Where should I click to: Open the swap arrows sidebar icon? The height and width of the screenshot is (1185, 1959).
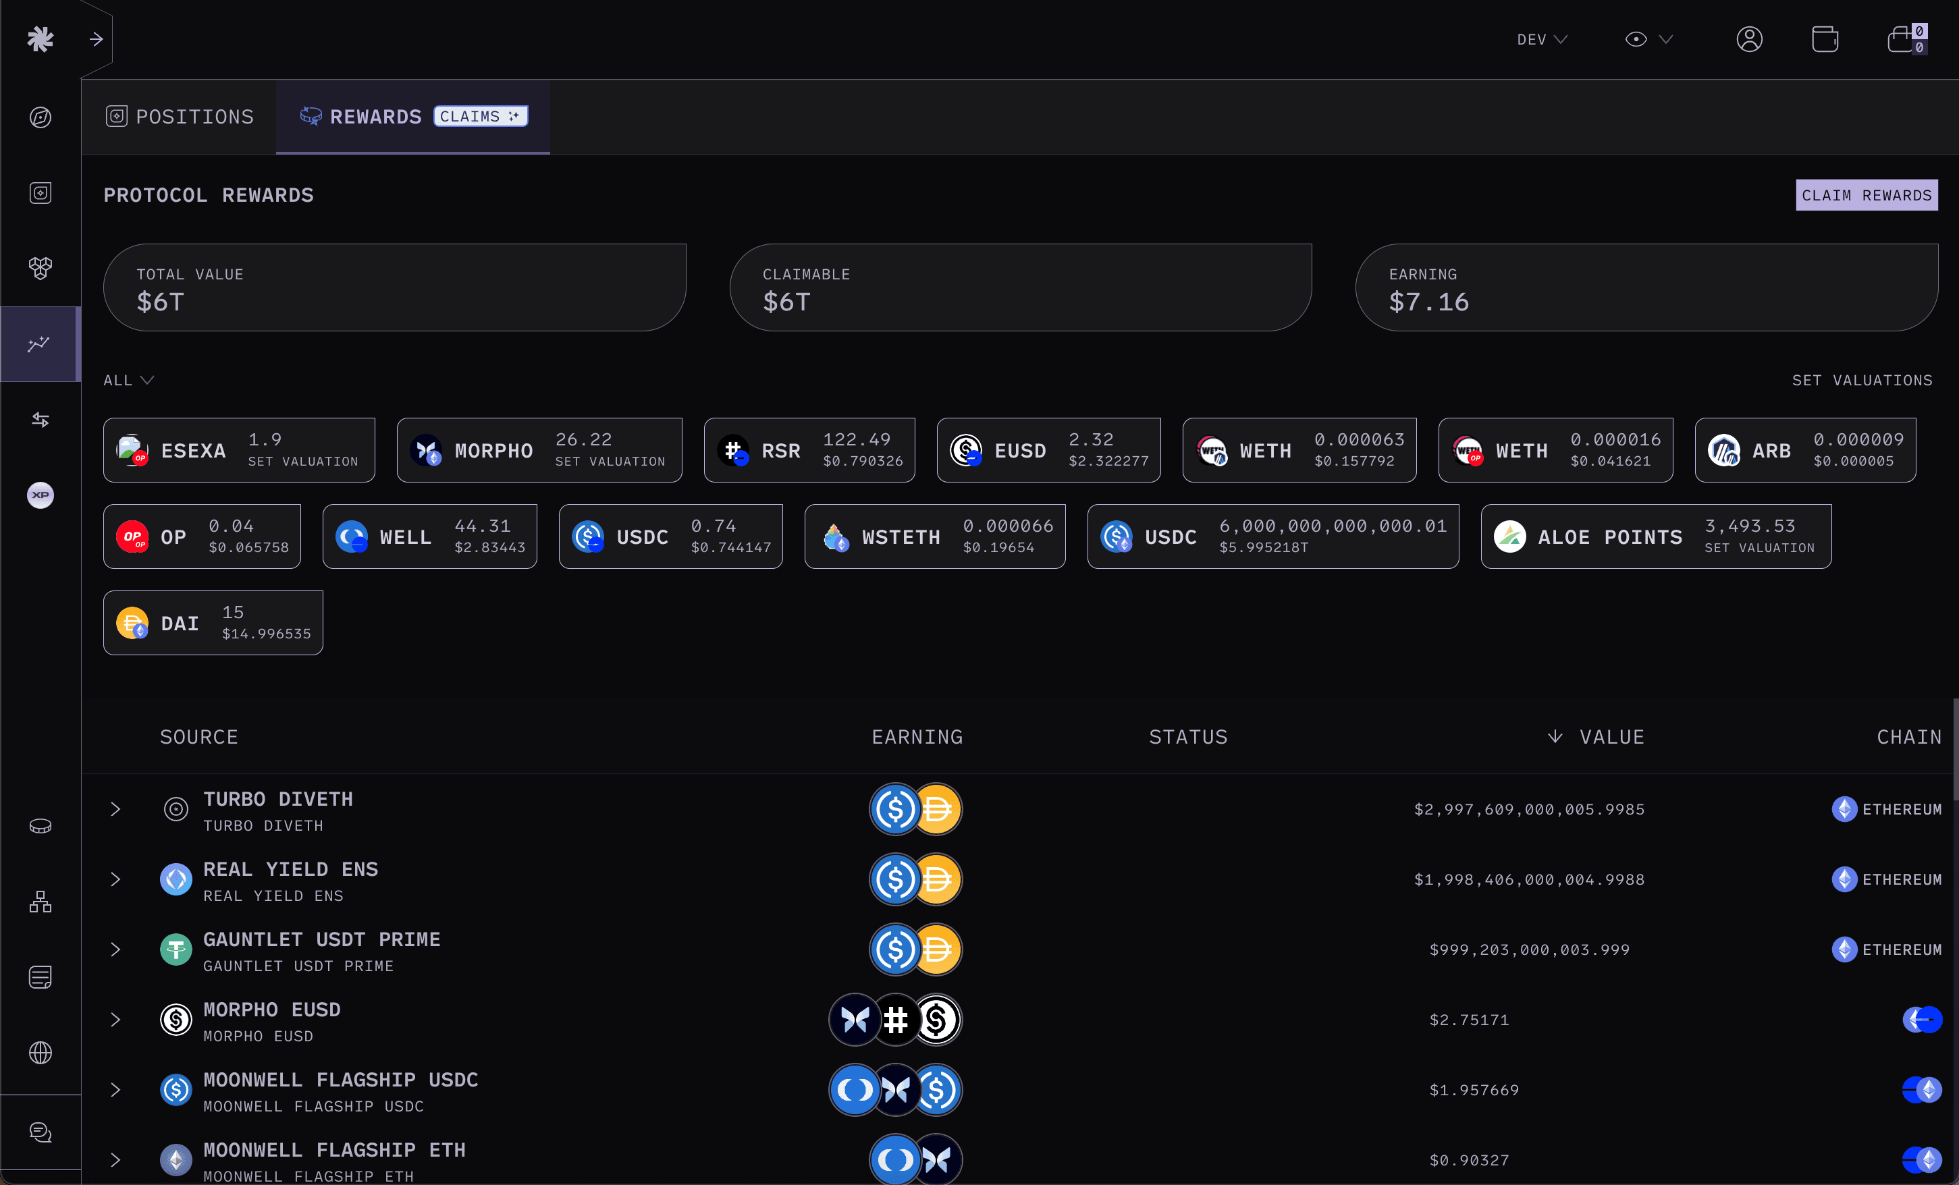(x=41, y=419)
